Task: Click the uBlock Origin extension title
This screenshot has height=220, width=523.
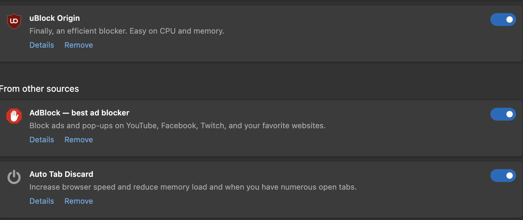Action: coord(55,18)
